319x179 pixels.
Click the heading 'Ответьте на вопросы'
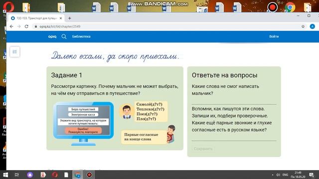[x=224, y=75]
